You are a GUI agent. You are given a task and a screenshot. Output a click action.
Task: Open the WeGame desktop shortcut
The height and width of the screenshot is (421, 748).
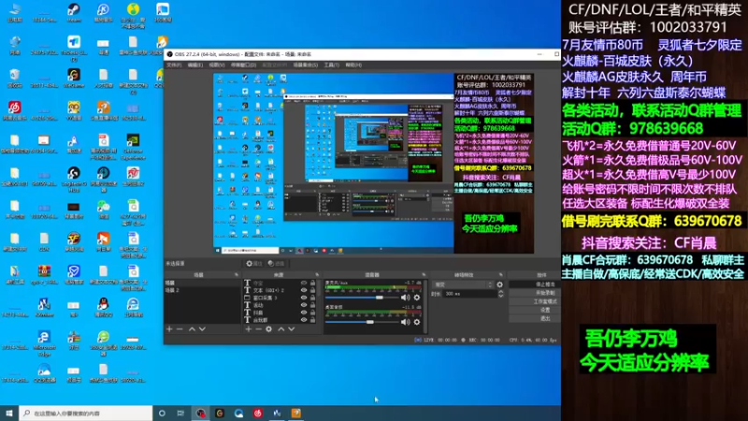[x=74, y=78]
